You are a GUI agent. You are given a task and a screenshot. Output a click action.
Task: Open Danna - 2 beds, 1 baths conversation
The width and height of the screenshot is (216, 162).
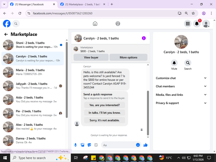point(32,140)
